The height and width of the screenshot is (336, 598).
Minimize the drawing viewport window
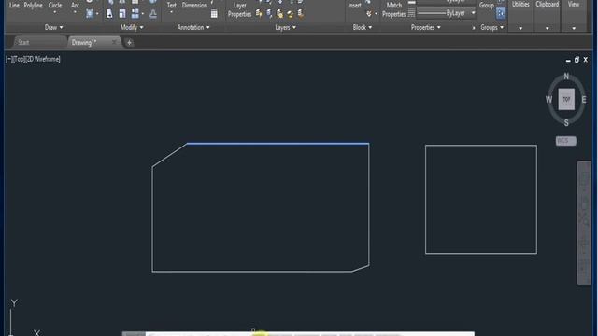tap(568, 60)
